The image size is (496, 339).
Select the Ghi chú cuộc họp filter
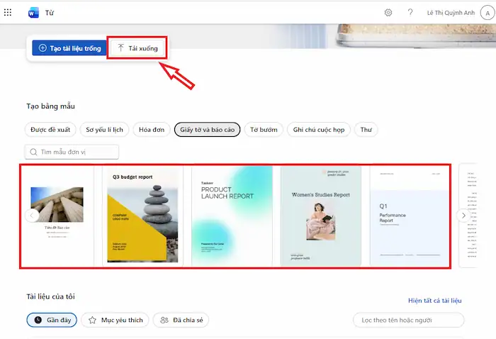coord(319,130)
